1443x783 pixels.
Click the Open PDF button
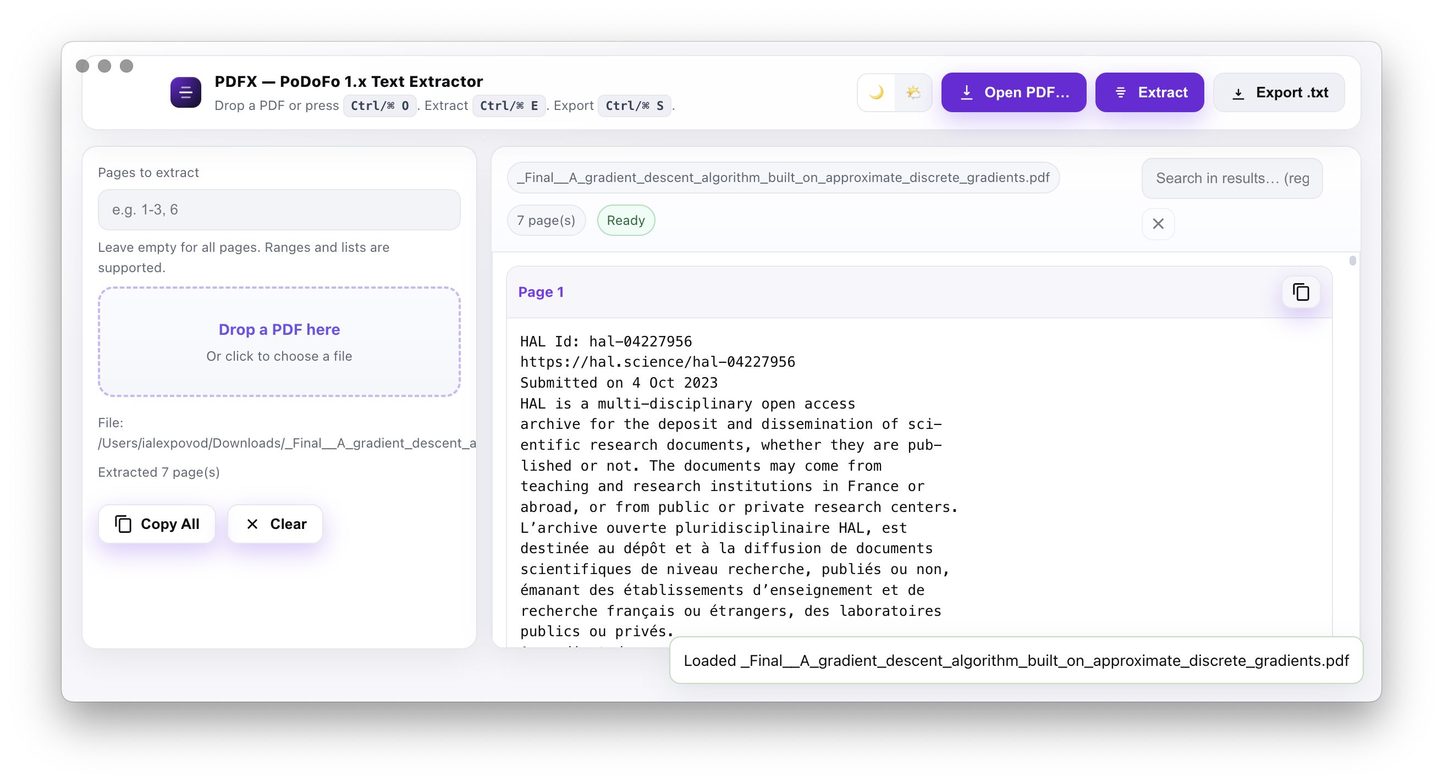(x=1014, y=92)
